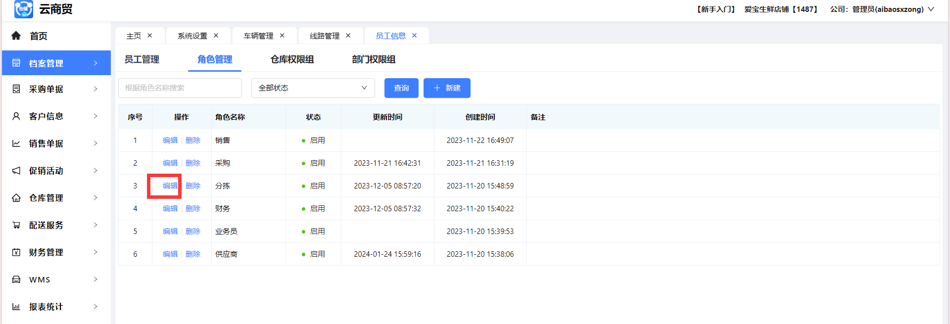Viewport: 950px width, 324px height.
Task: Switch to the 员工管理 tab
Action: pos(142,59)
